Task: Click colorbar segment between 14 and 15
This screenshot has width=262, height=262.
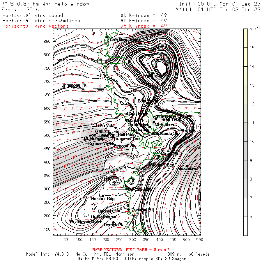Action: [245, 57]
